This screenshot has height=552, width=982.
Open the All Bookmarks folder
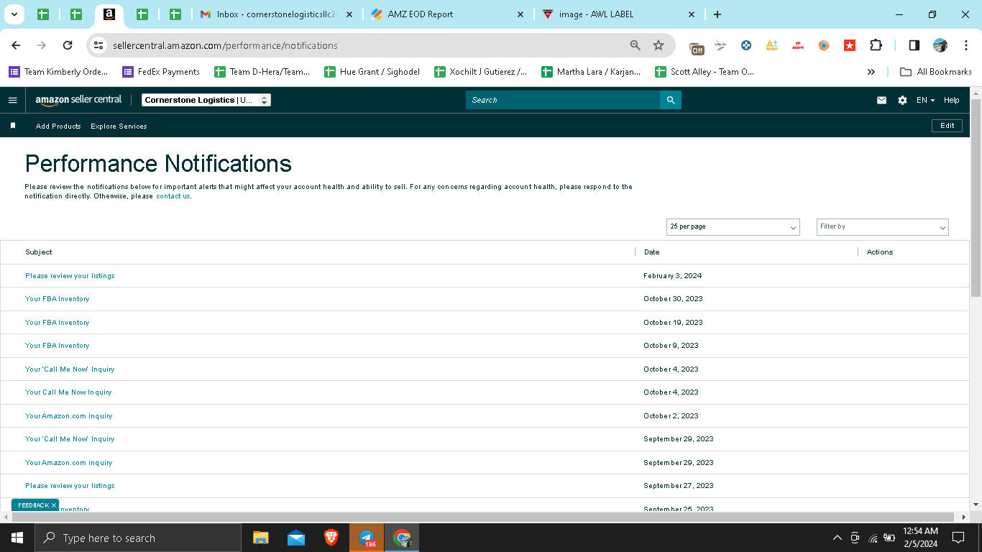tap(936, 72)
